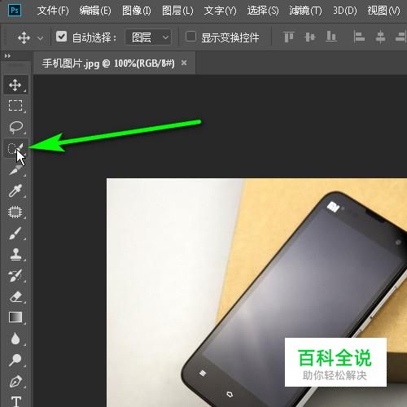Viewport: 407px width, 407px height.
Task: Select the Quick Selection tool
Action: (x=15, y=148)
